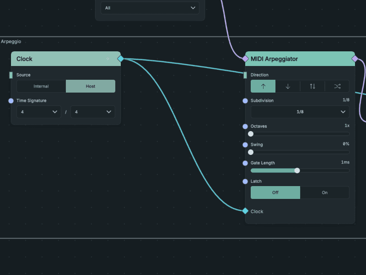Choose the Up-Down arpeggio direction
The width and height of the screenshot is (366, 275).
pos(312,86)
